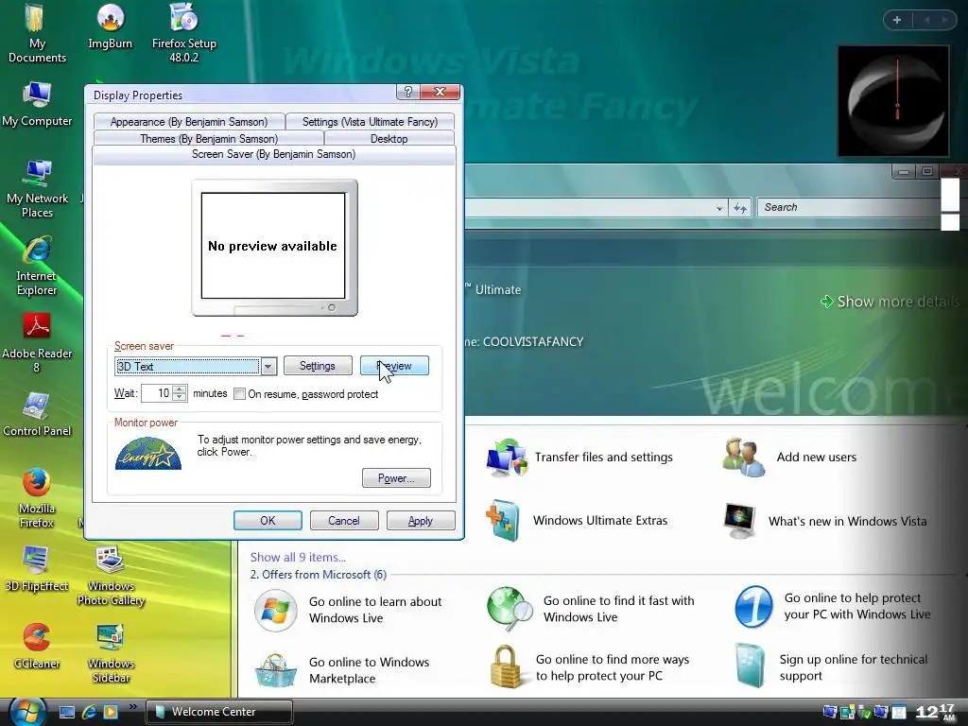Click the Start orb button
Screen dimensions: 968x726
pos(27,712)
